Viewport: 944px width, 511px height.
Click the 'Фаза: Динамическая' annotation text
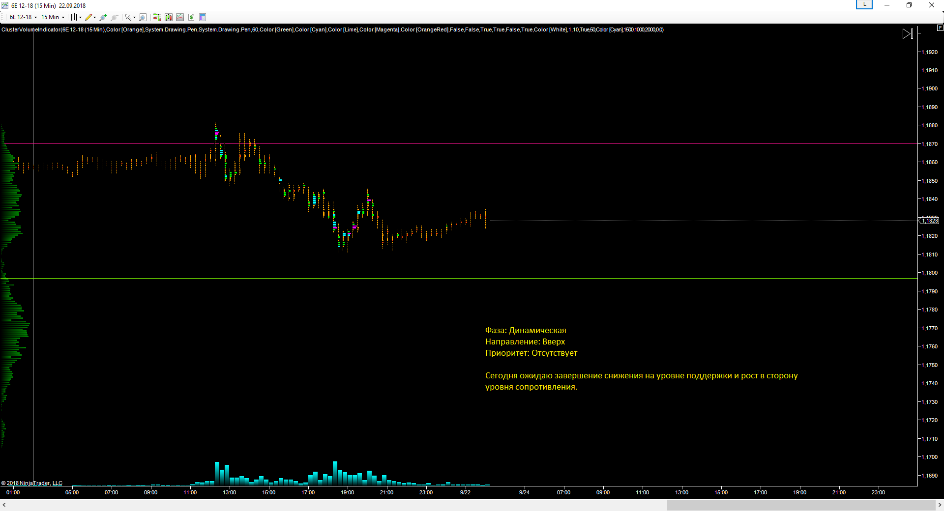coord(526,331)
